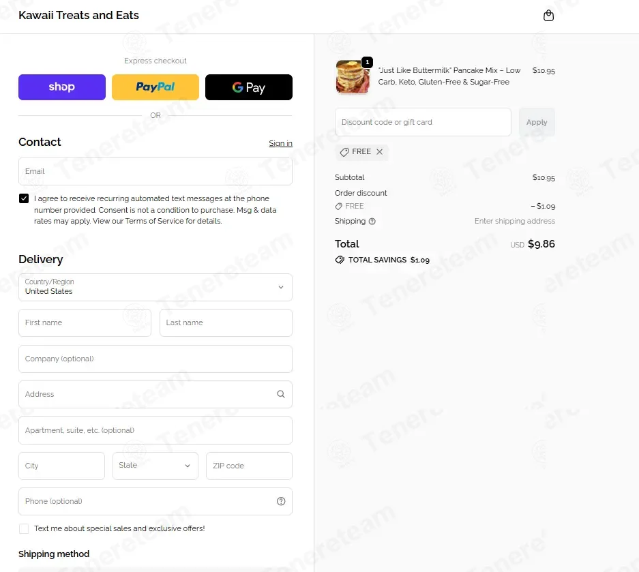The width and height of the screenshot is (639, 572).
Task: Click into the First name field
Action: tap(85, 322)
